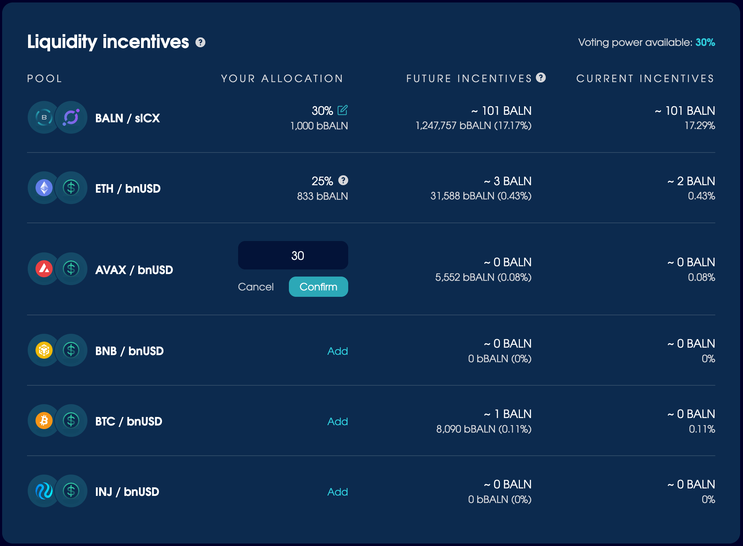The image size is (743, 546).
Task: Click the BALN token icon
Action: click(44, 117)
